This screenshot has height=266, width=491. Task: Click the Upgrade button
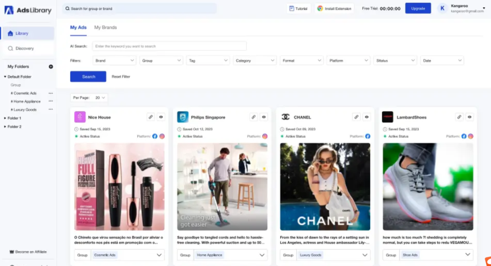[418, 9]
